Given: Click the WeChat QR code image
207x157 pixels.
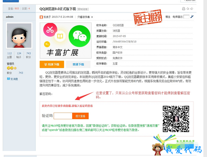Looking at the screenshot, I should [x=176, y=119].
